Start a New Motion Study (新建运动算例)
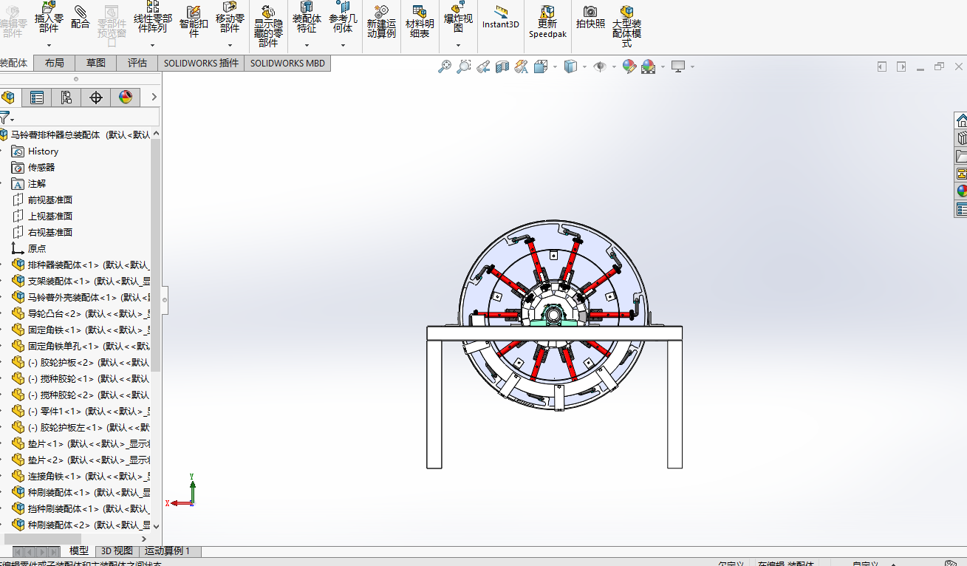Image resolution: width=967 pixels, height=566 pixels. tap(381, 21)
